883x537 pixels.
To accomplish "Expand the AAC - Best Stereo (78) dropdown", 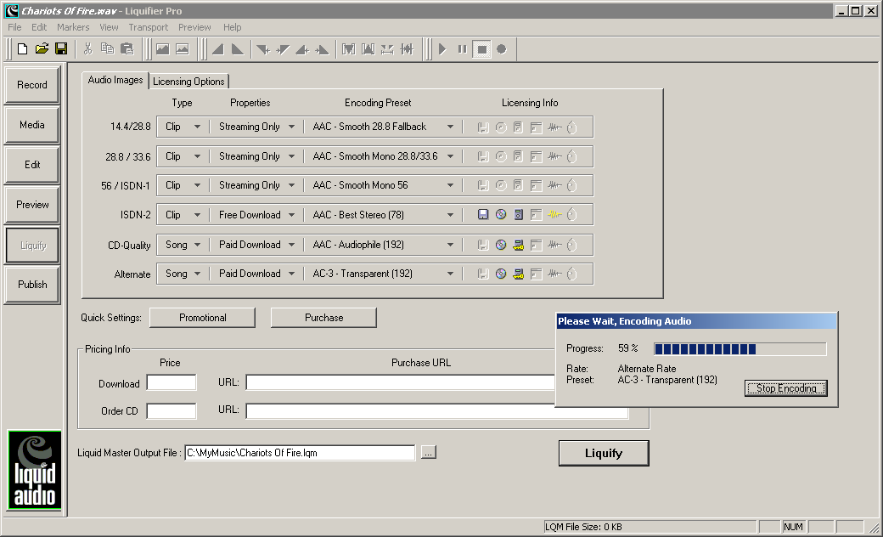I will (x=450, y=215).
